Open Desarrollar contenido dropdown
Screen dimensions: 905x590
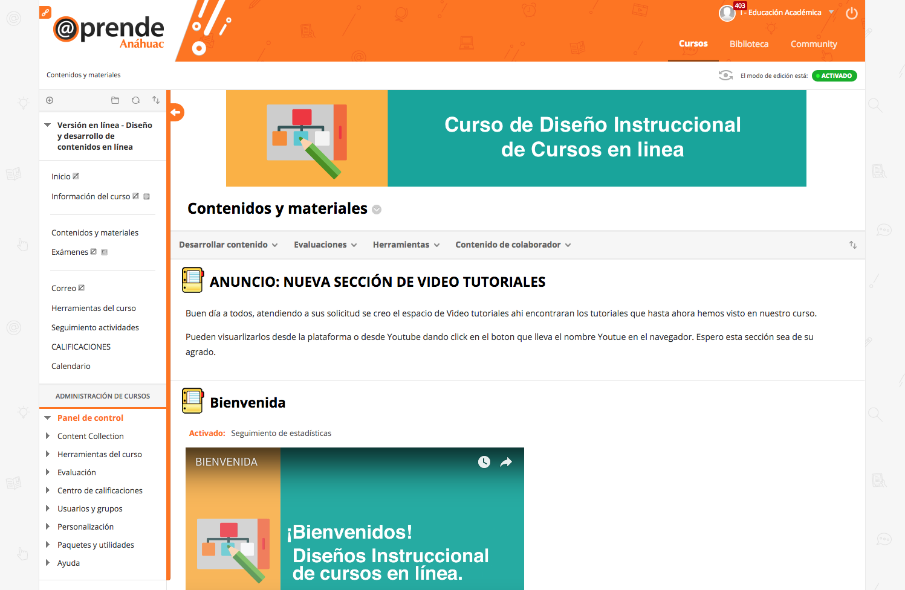tap(228, 245)
